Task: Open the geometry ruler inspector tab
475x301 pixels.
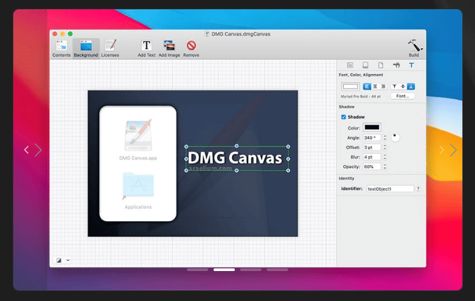Action: click(396, 65)
